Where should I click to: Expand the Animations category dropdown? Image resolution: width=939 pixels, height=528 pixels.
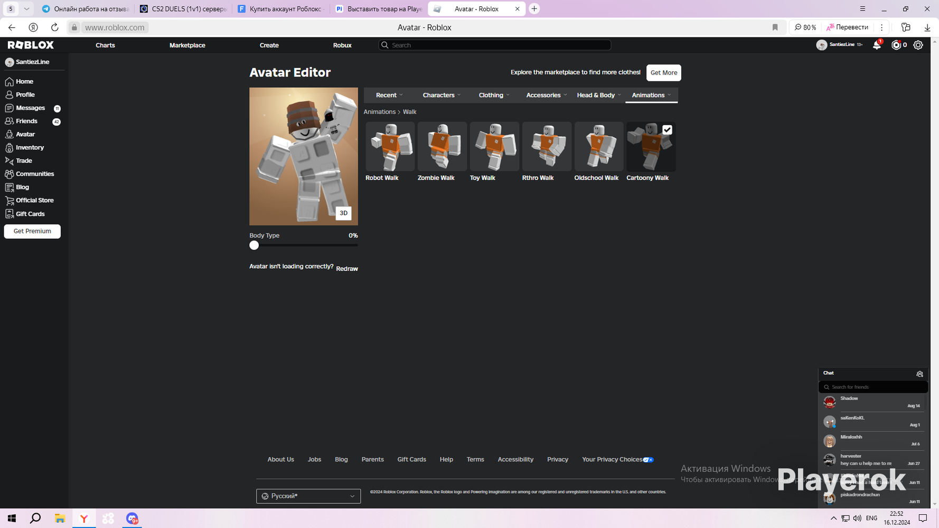651,95
